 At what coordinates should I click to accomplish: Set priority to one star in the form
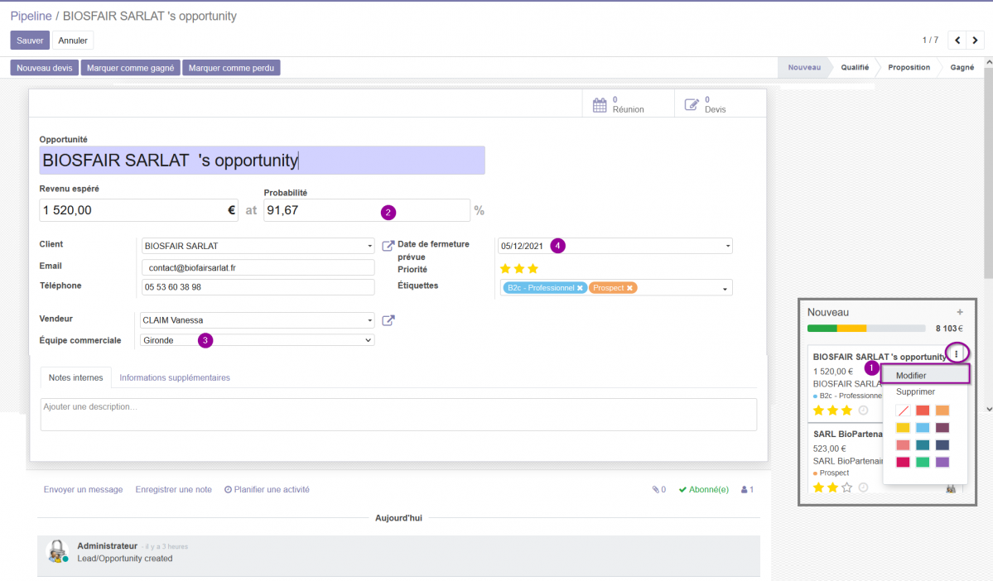coord(505,269)
